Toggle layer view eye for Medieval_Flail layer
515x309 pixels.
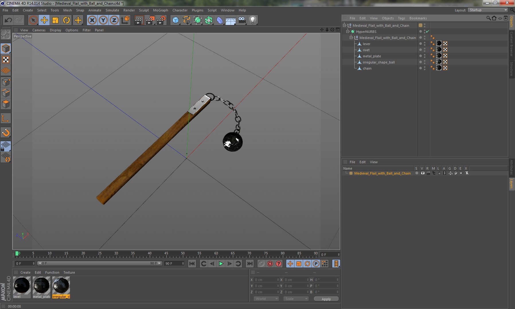coord(422,173)
